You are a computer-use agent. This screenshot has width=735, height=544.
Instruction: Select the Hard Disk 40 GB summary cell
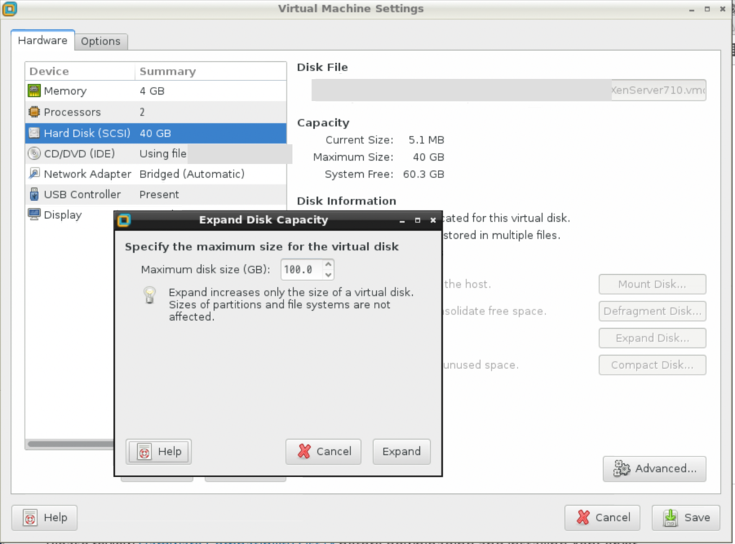[x=155, y=133]
